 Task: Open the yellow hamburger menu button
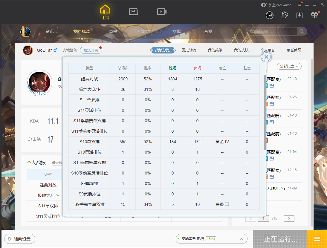[317, 239]
